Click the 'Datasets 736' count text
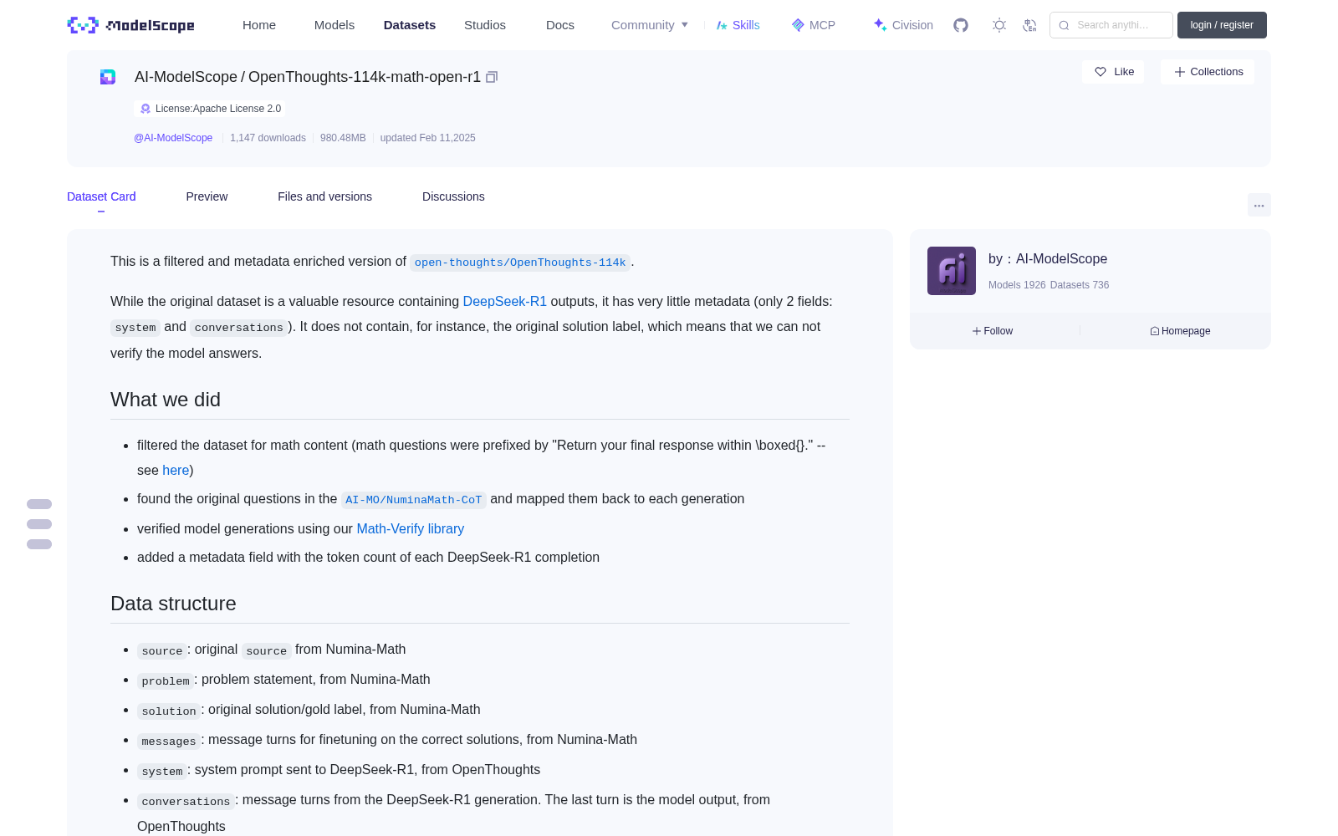The image size is (1338, 836). [1080, 285]
